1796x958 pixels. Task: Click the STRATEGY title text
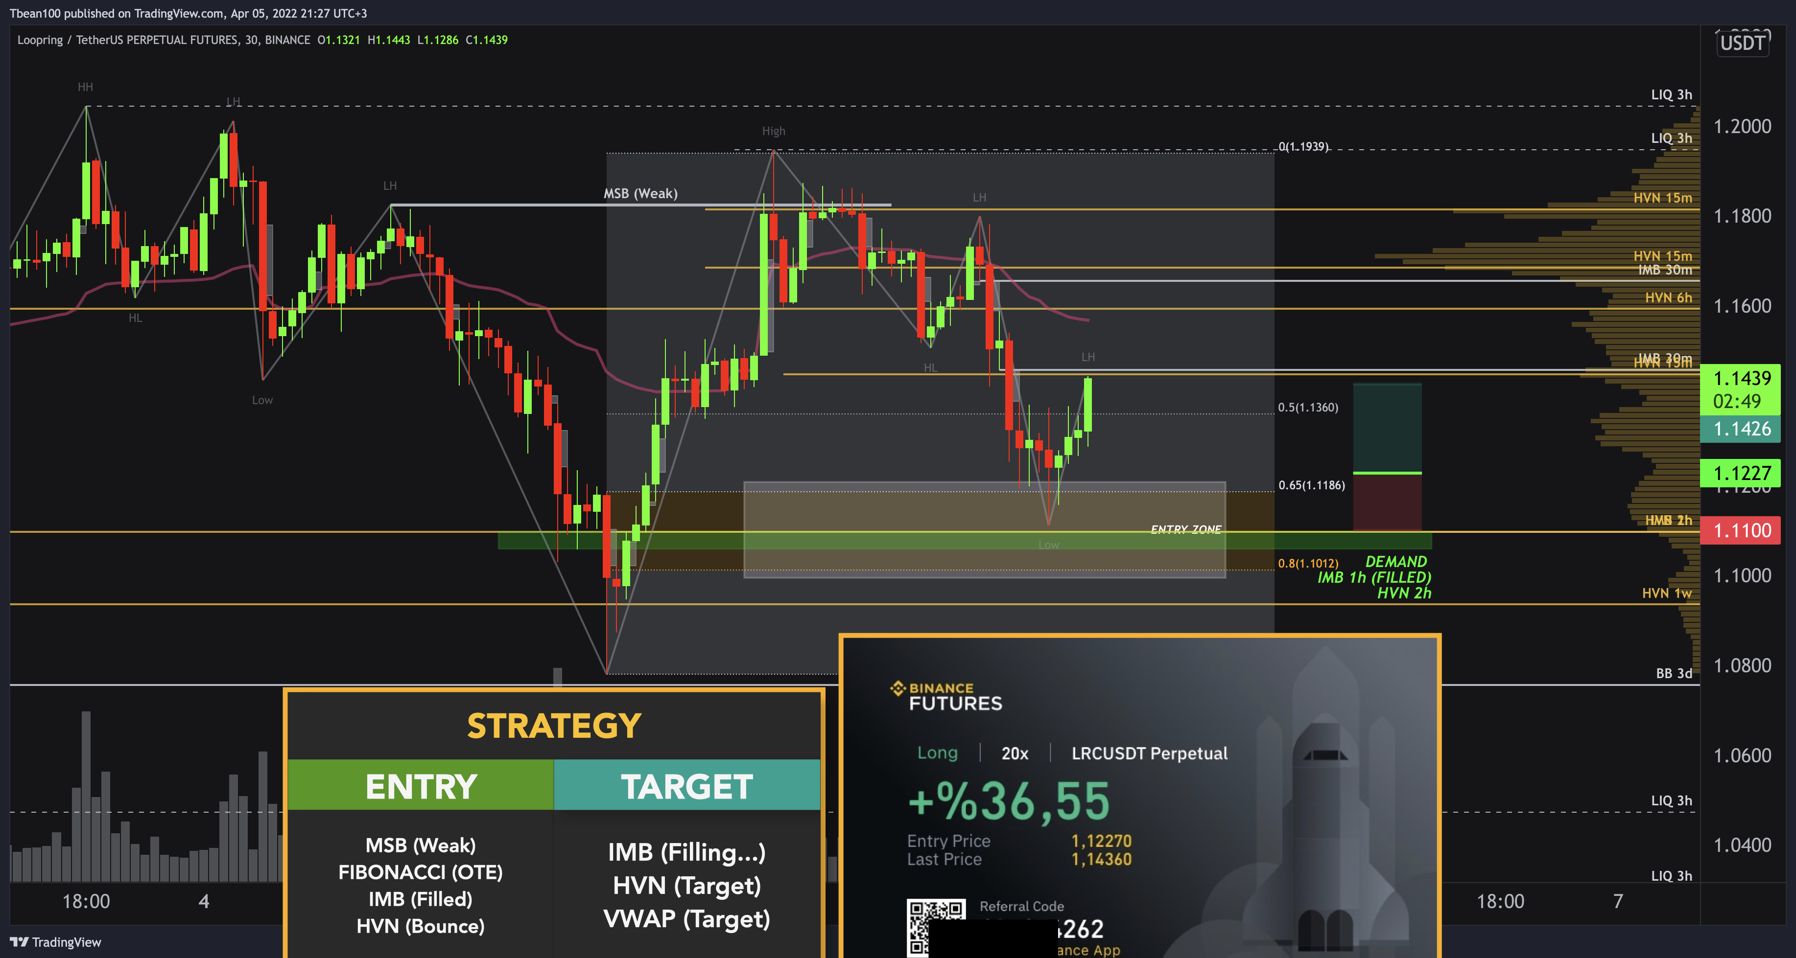pos(554,726)
